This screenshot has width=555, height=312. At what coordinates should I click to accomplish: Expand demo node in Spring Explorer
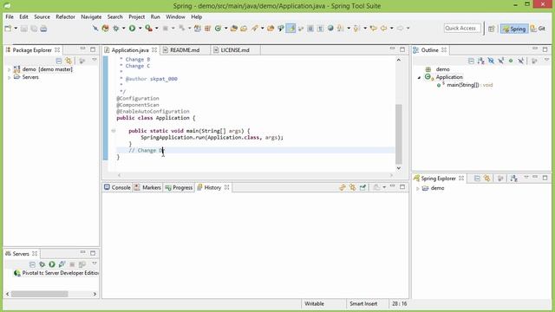tap(418, 189)
